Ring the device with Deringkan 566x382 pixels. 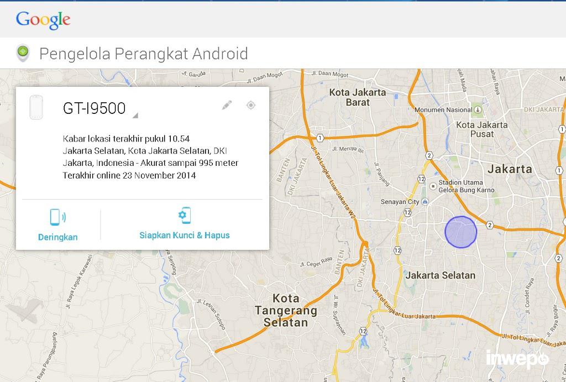(57, 224)
